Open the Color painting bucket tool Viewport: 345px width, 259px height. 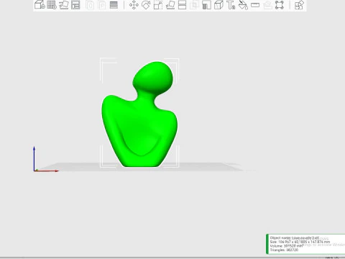click(243, 5)
